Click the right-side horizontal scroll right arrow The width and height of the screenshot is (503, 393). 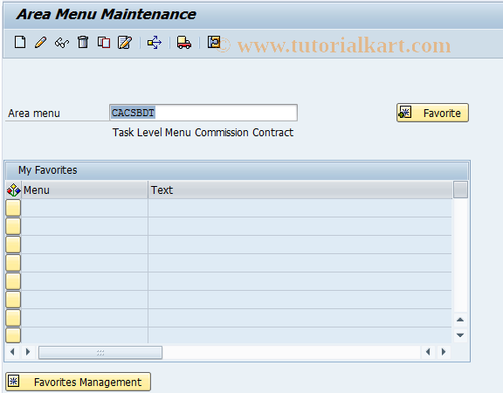(444, 352)
